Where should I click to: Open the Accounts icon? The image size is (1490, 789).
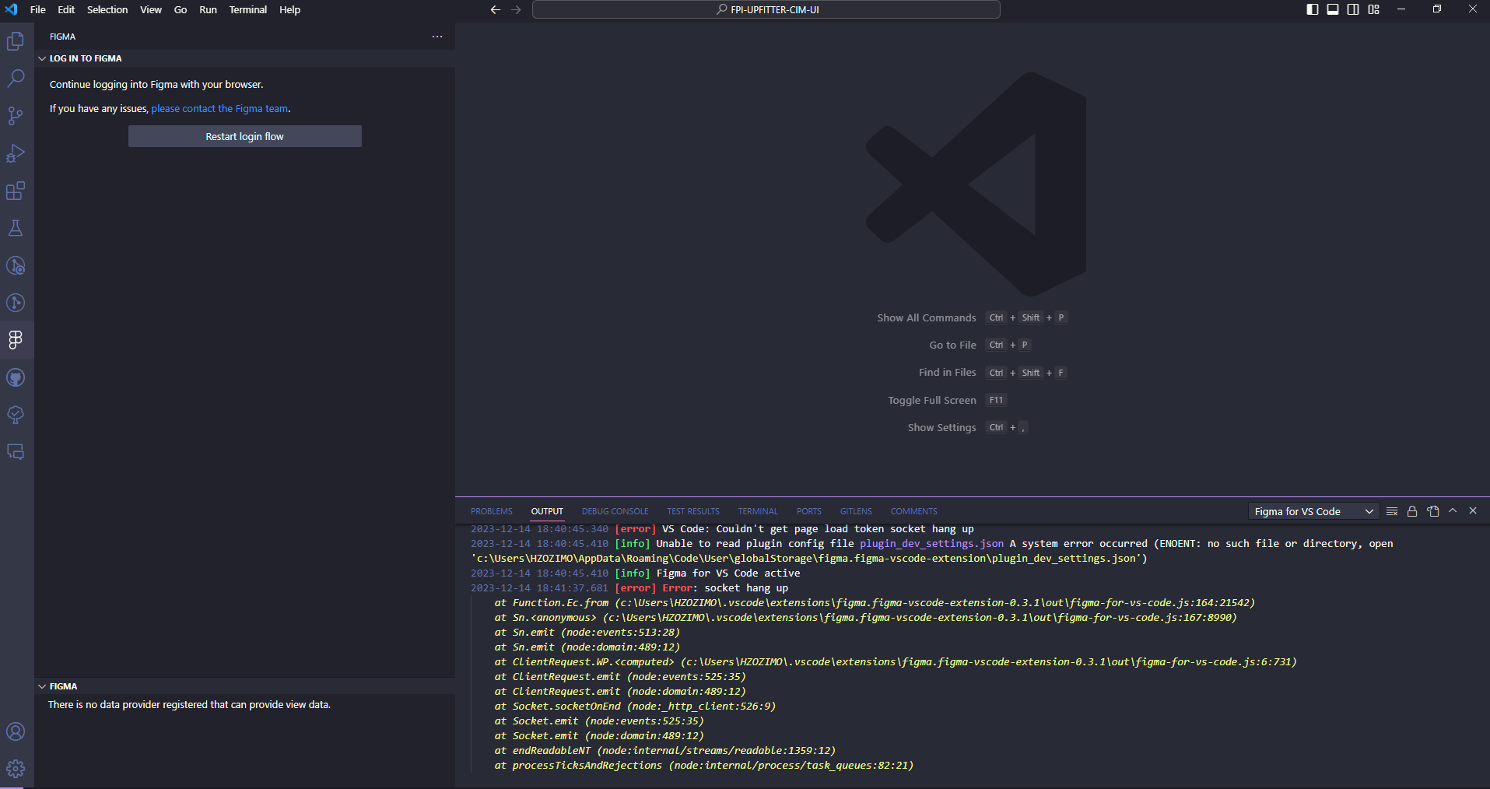[16, 731]
